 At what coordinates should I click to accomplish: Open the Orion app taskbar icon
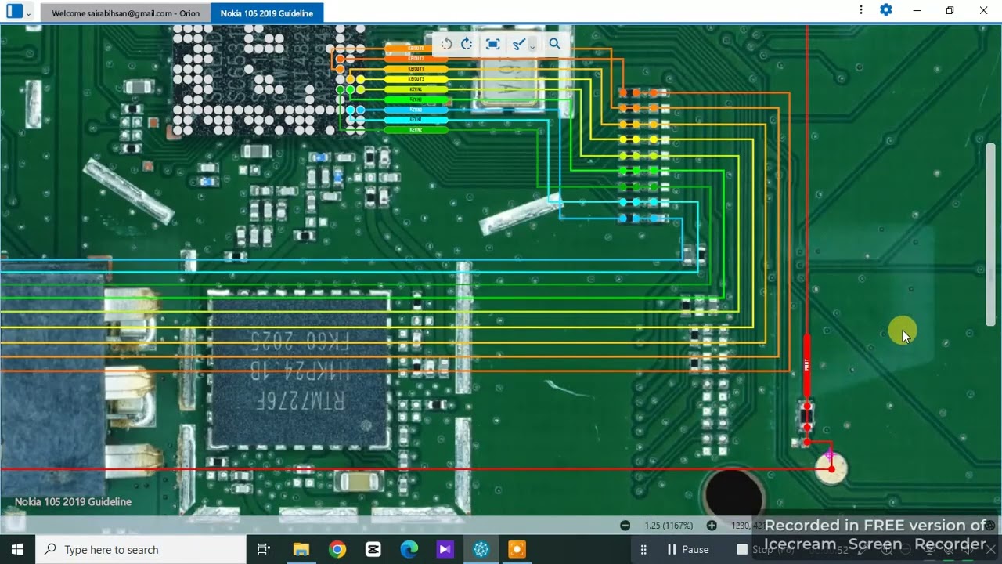pos(481,549)
